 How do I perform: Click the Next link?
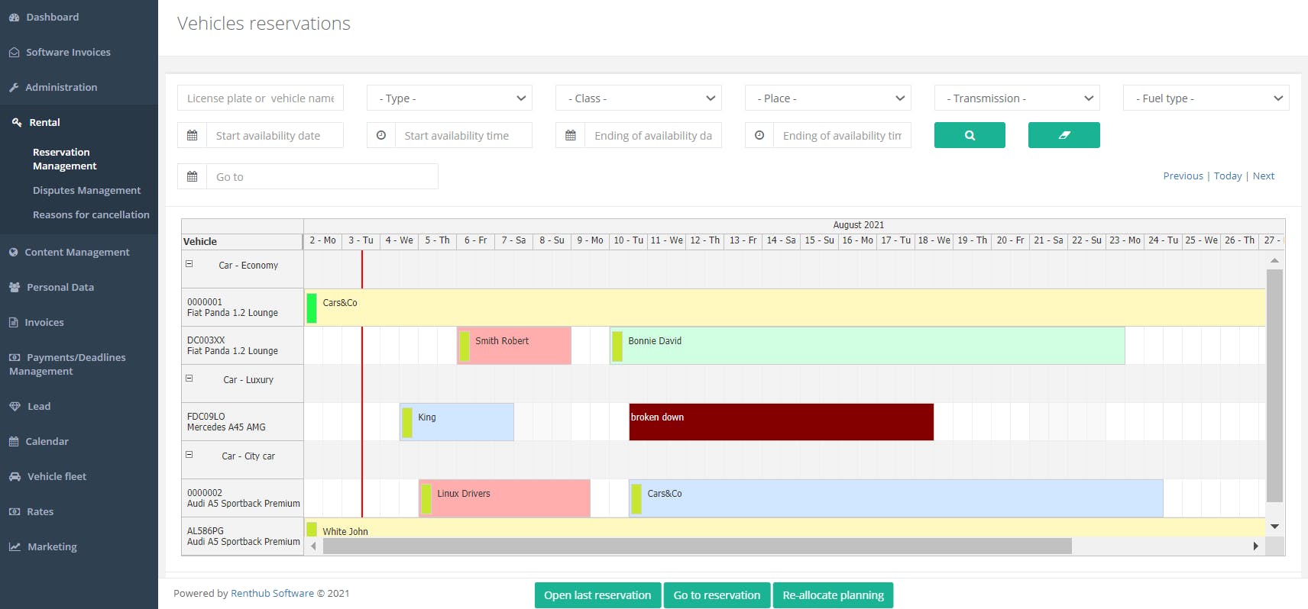[x=1264, y=176]
